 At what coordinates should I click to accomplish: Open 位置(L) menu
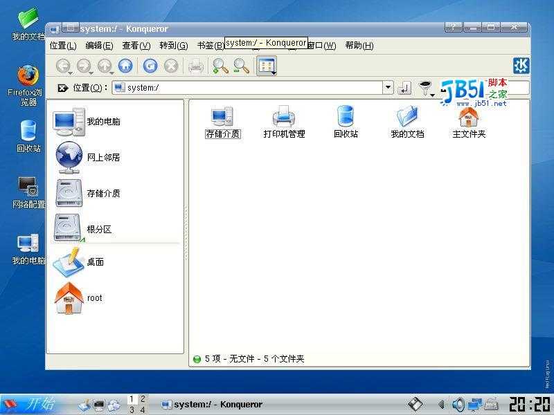coord(63,46)
